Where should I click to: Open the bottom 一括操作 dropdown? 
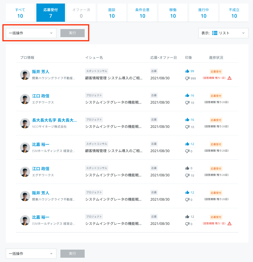pos(31,254)
